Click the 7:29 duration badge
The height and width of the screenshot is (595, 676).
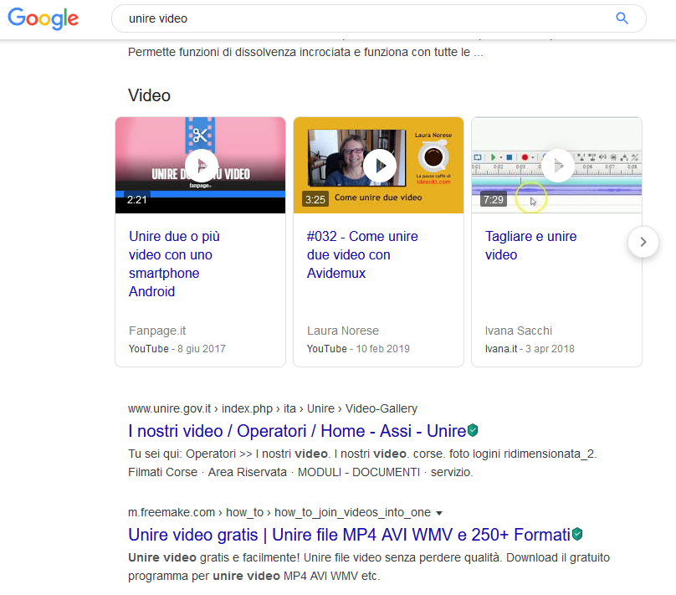pos(494,200)
